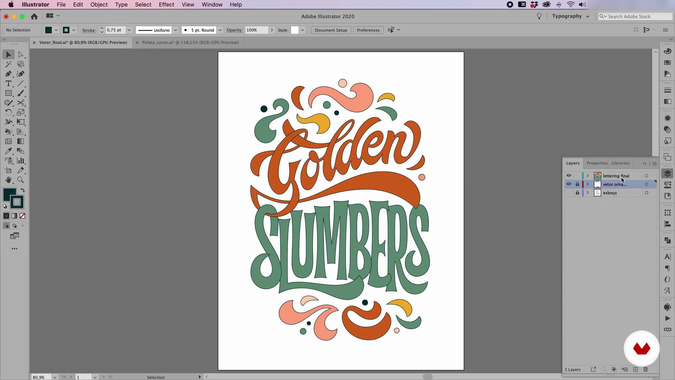Click the Stroke label link

(89, 30)
